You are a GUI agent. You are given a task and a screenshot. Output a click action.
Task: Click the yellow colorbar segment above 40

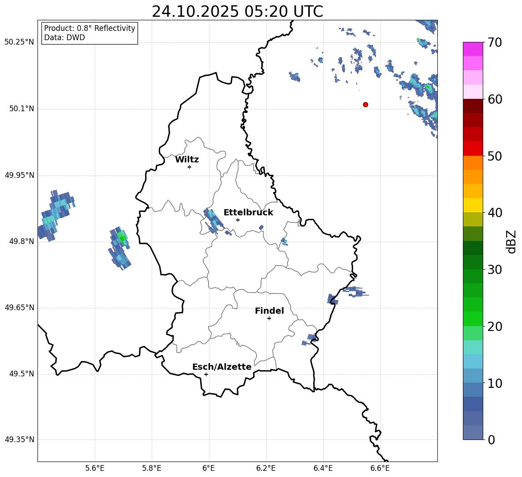coord(473,205)
